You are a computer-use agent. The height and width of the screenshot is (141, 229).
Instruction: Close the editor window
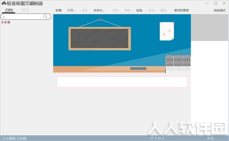pyautogui.click(x=224, y=3)
